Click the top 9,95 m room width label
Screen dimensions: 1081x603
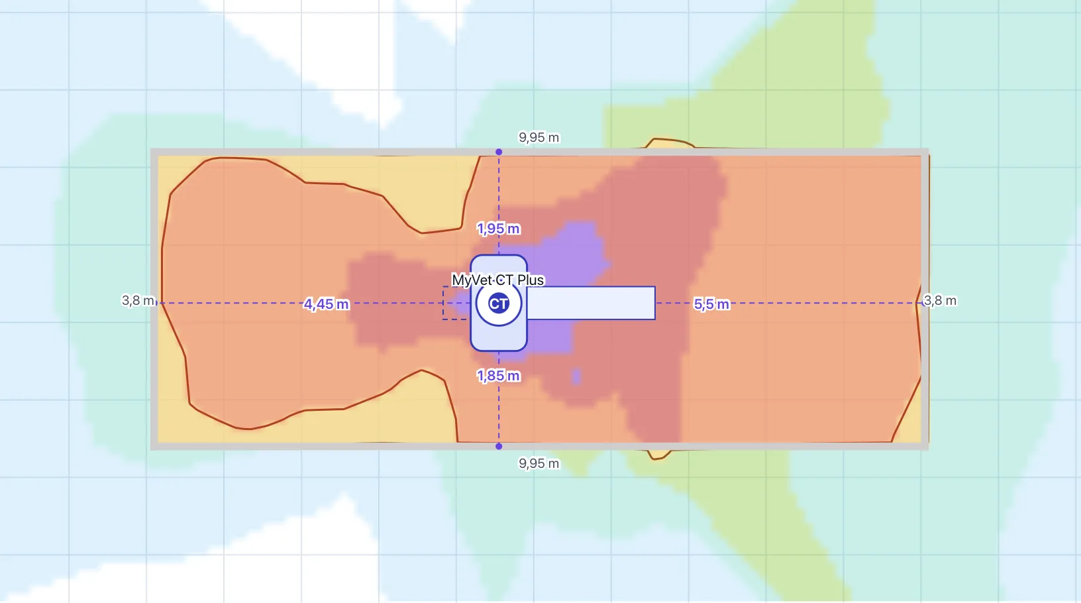pyautogui.click(x=539, y=137)
